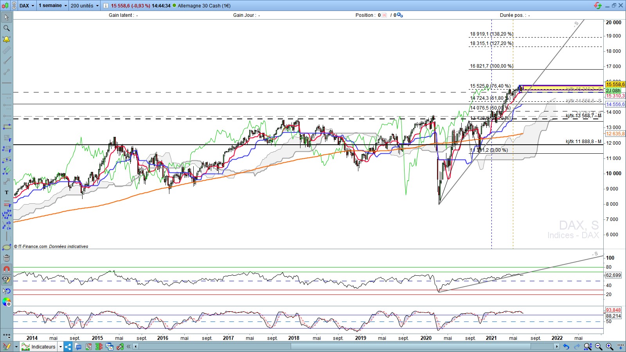Open the color wheel palette
Screen dimensions: 626x352
(7, 302)
